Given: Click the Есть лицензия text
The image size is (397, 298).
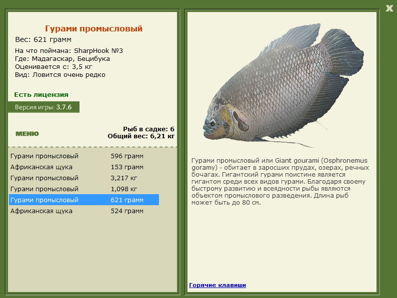Looking at the screenshot, I should coord(41,94).
